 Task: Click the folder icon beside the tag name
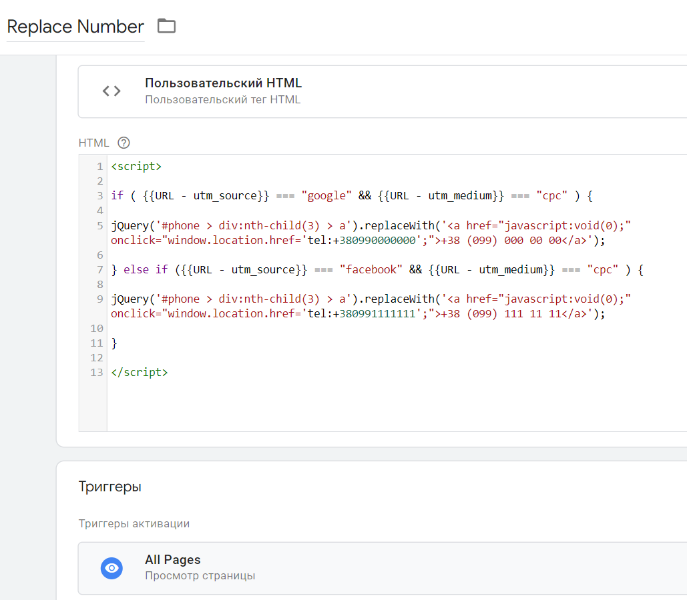tap(166, 26)
